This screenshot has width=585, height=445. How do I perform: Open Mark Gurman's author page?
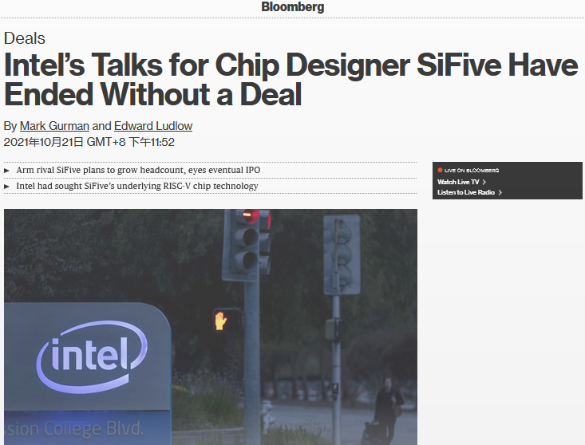[x=54, y=126]
